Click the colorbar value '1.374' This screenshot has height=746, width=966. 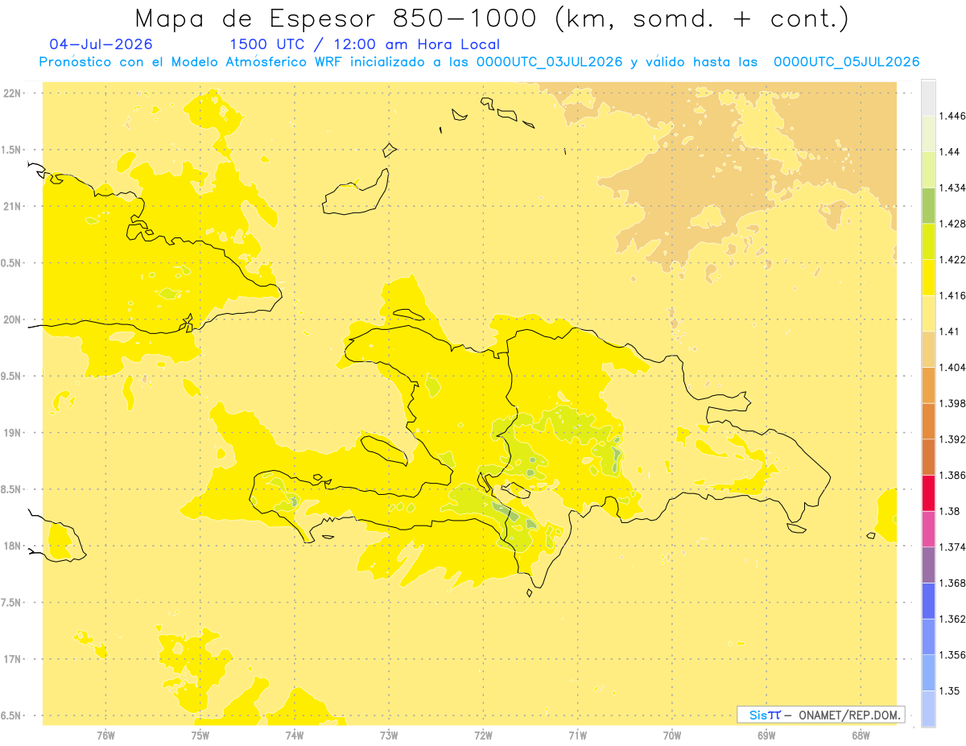point(952,547)
